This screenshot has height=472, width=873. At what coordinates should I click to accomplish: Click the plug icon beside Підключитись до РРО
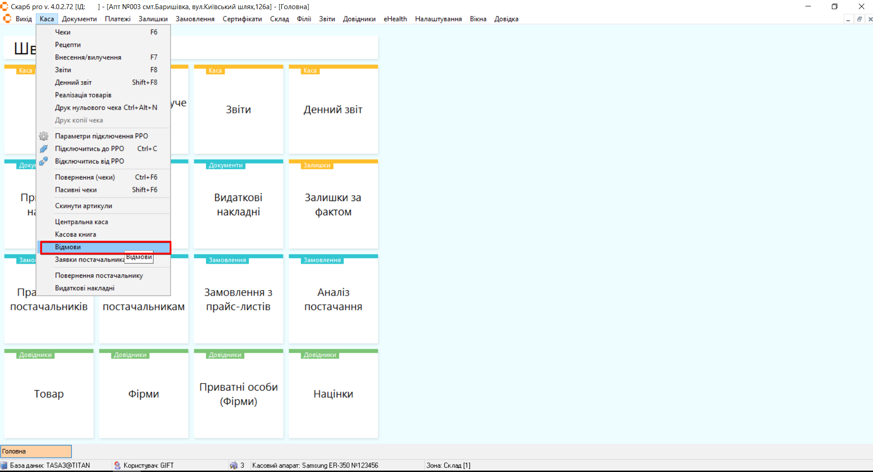(x=43, y=149)
